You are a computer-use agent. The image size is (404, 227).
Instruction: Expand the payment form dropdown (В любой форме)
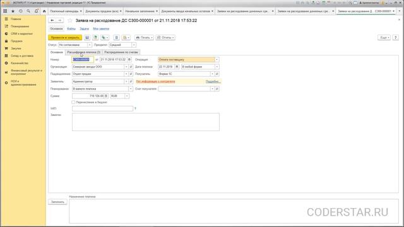pyautogui.click(x=217, y=67)
